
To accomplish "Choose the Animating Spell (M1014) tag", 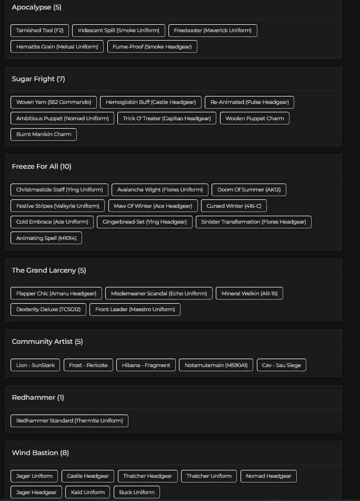I will 46,238.
